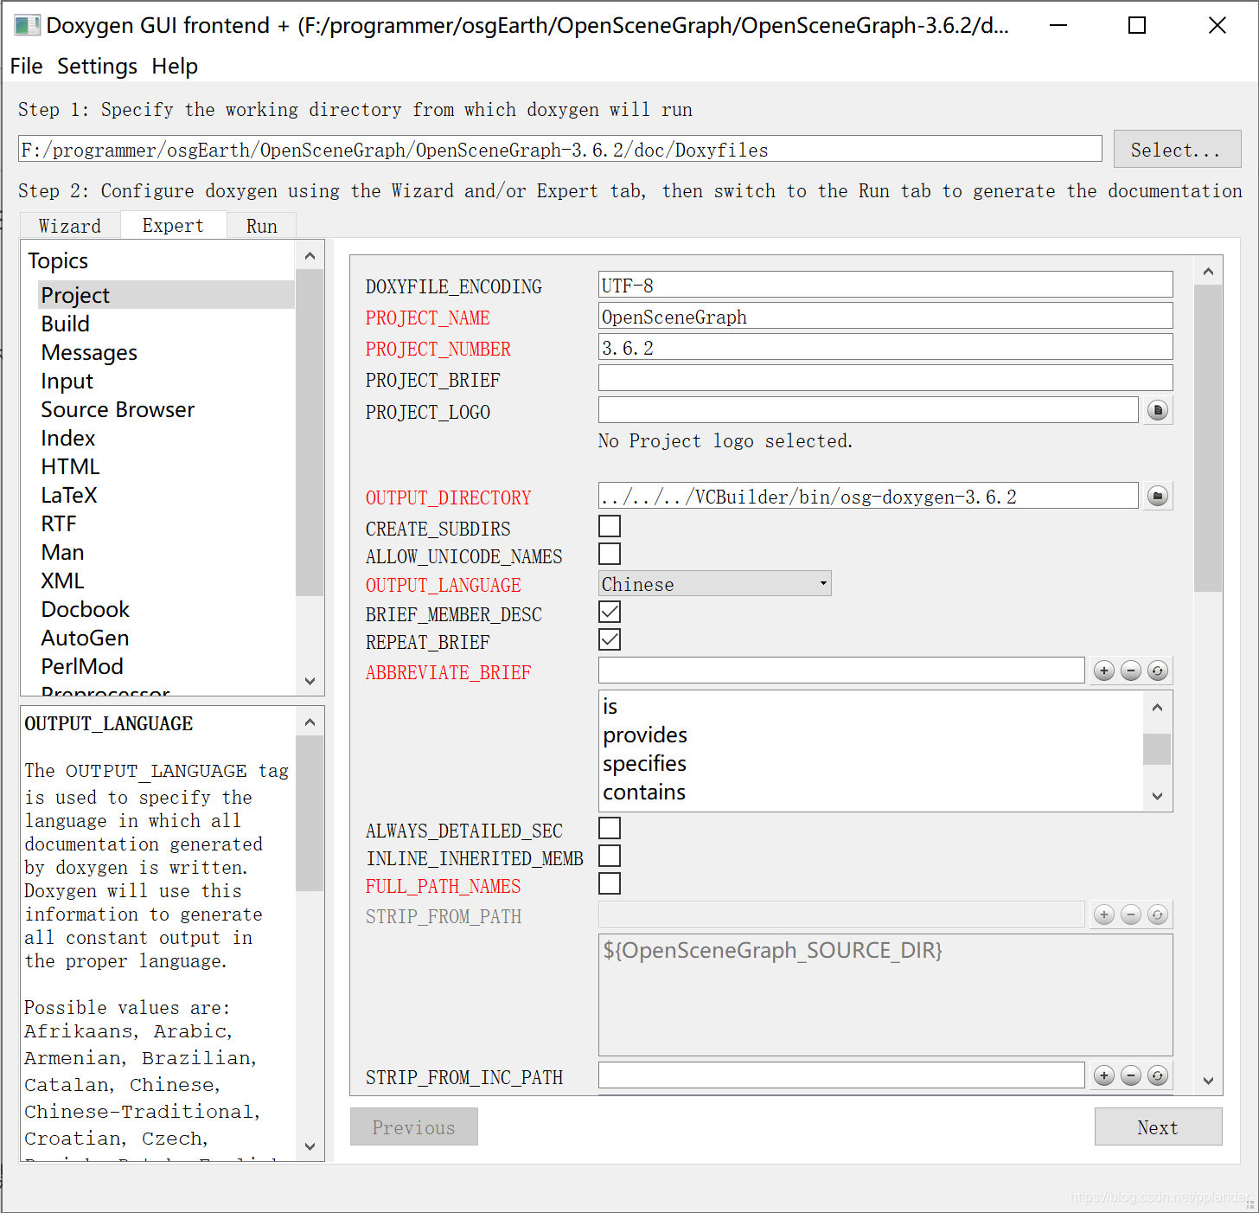
Task: Click the PROJECT_BRIEF input field
Action: click(x=885, y=377)
